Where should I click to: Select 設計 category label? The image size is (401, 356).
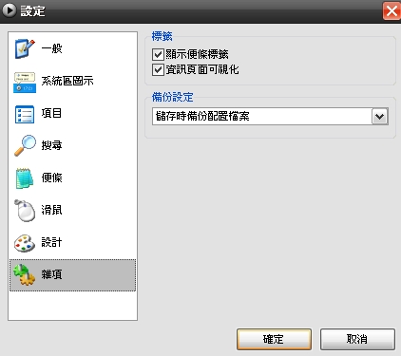pyautogui.click(x=51, y=242)
